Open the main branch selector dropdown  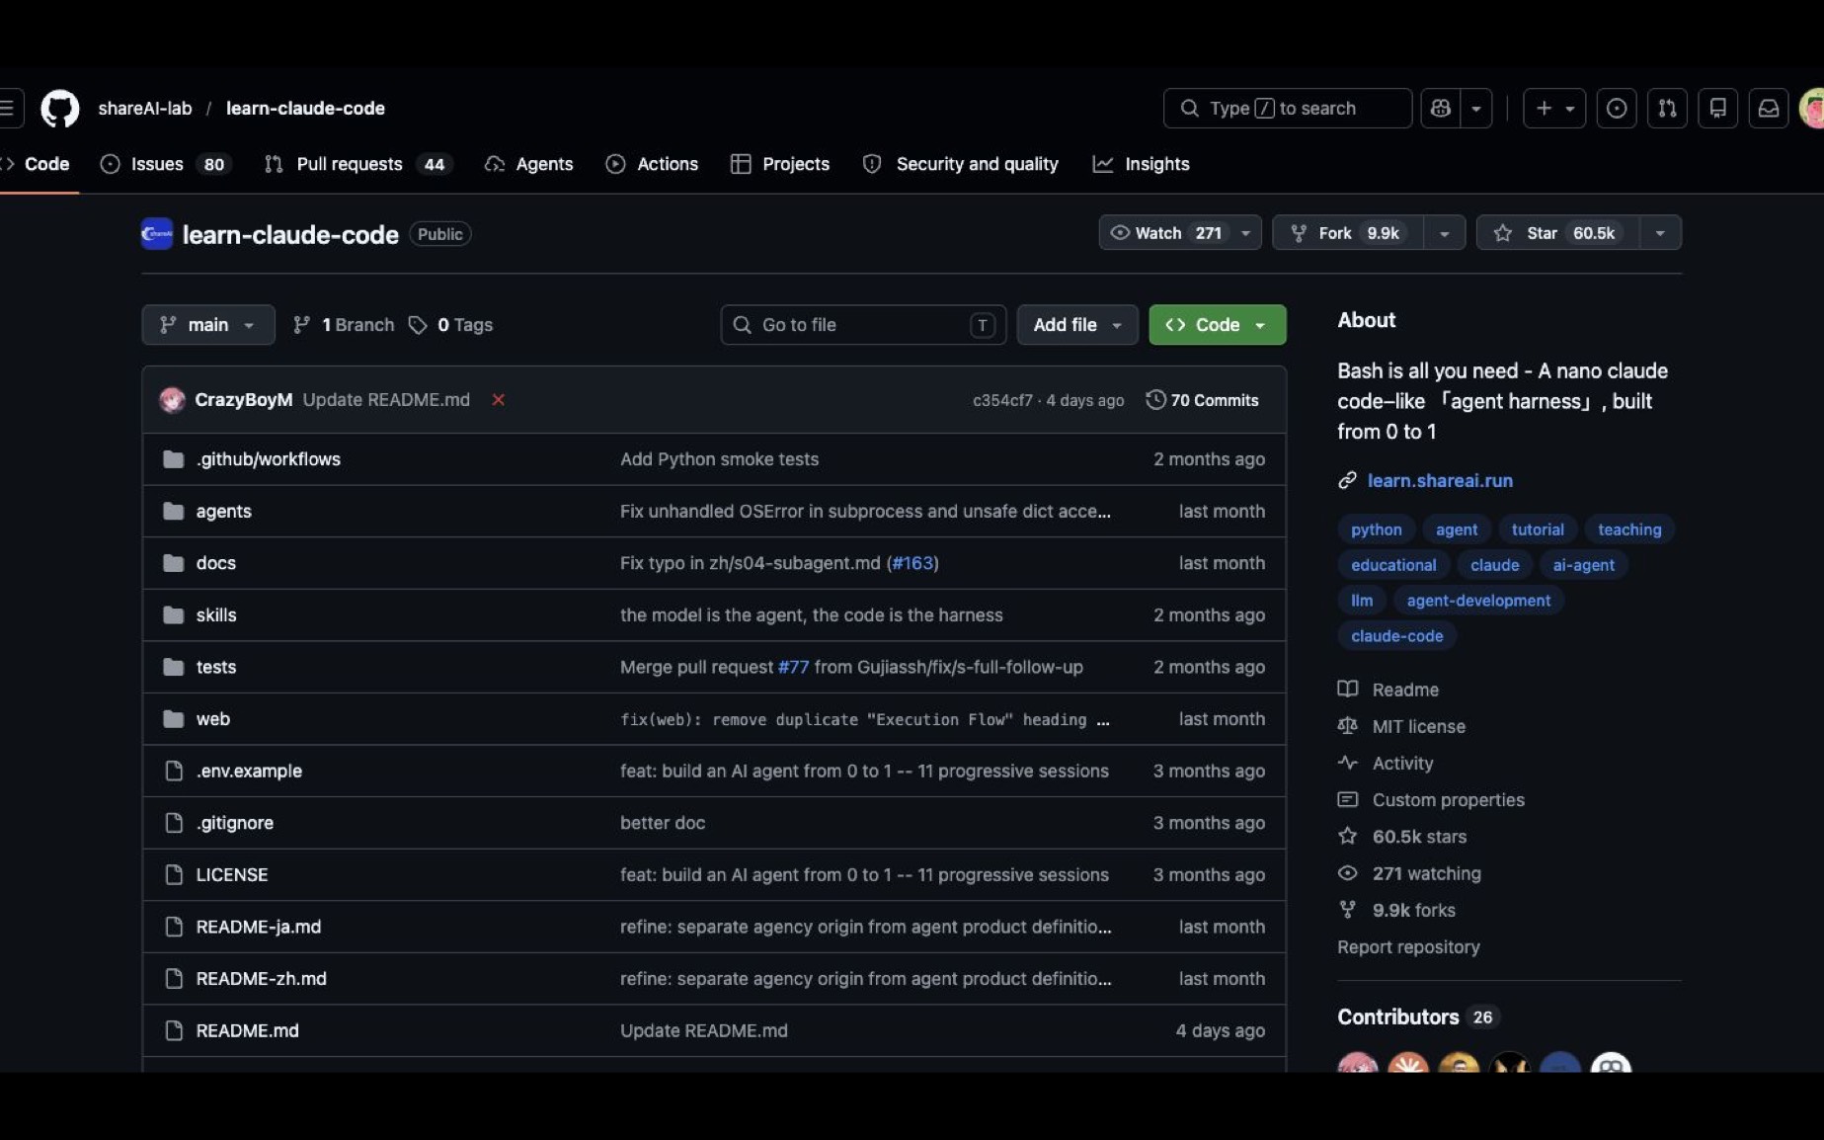coord(208,325)
